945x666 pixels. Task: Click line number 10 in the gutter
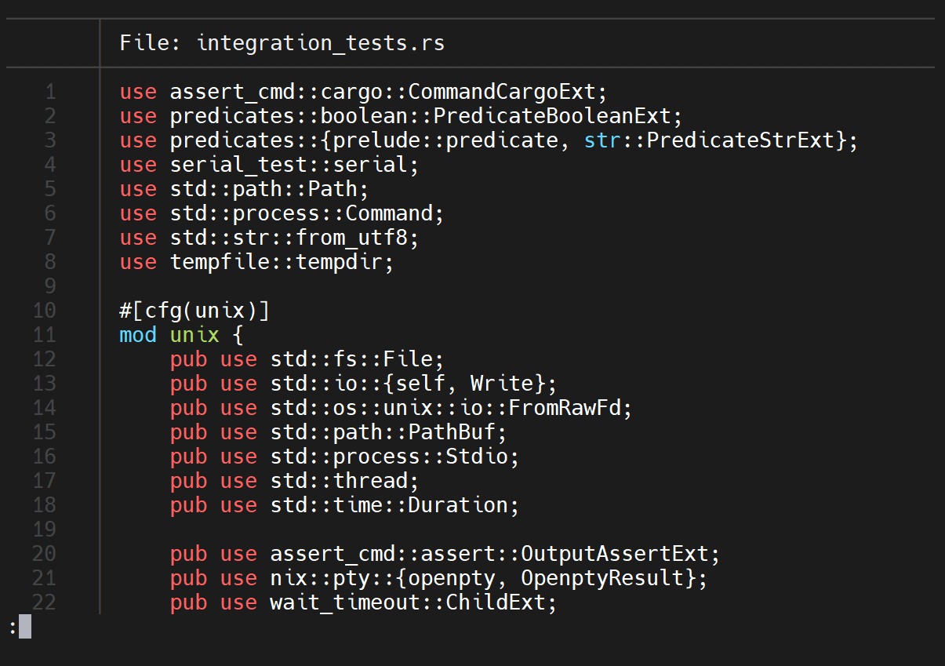44,311
